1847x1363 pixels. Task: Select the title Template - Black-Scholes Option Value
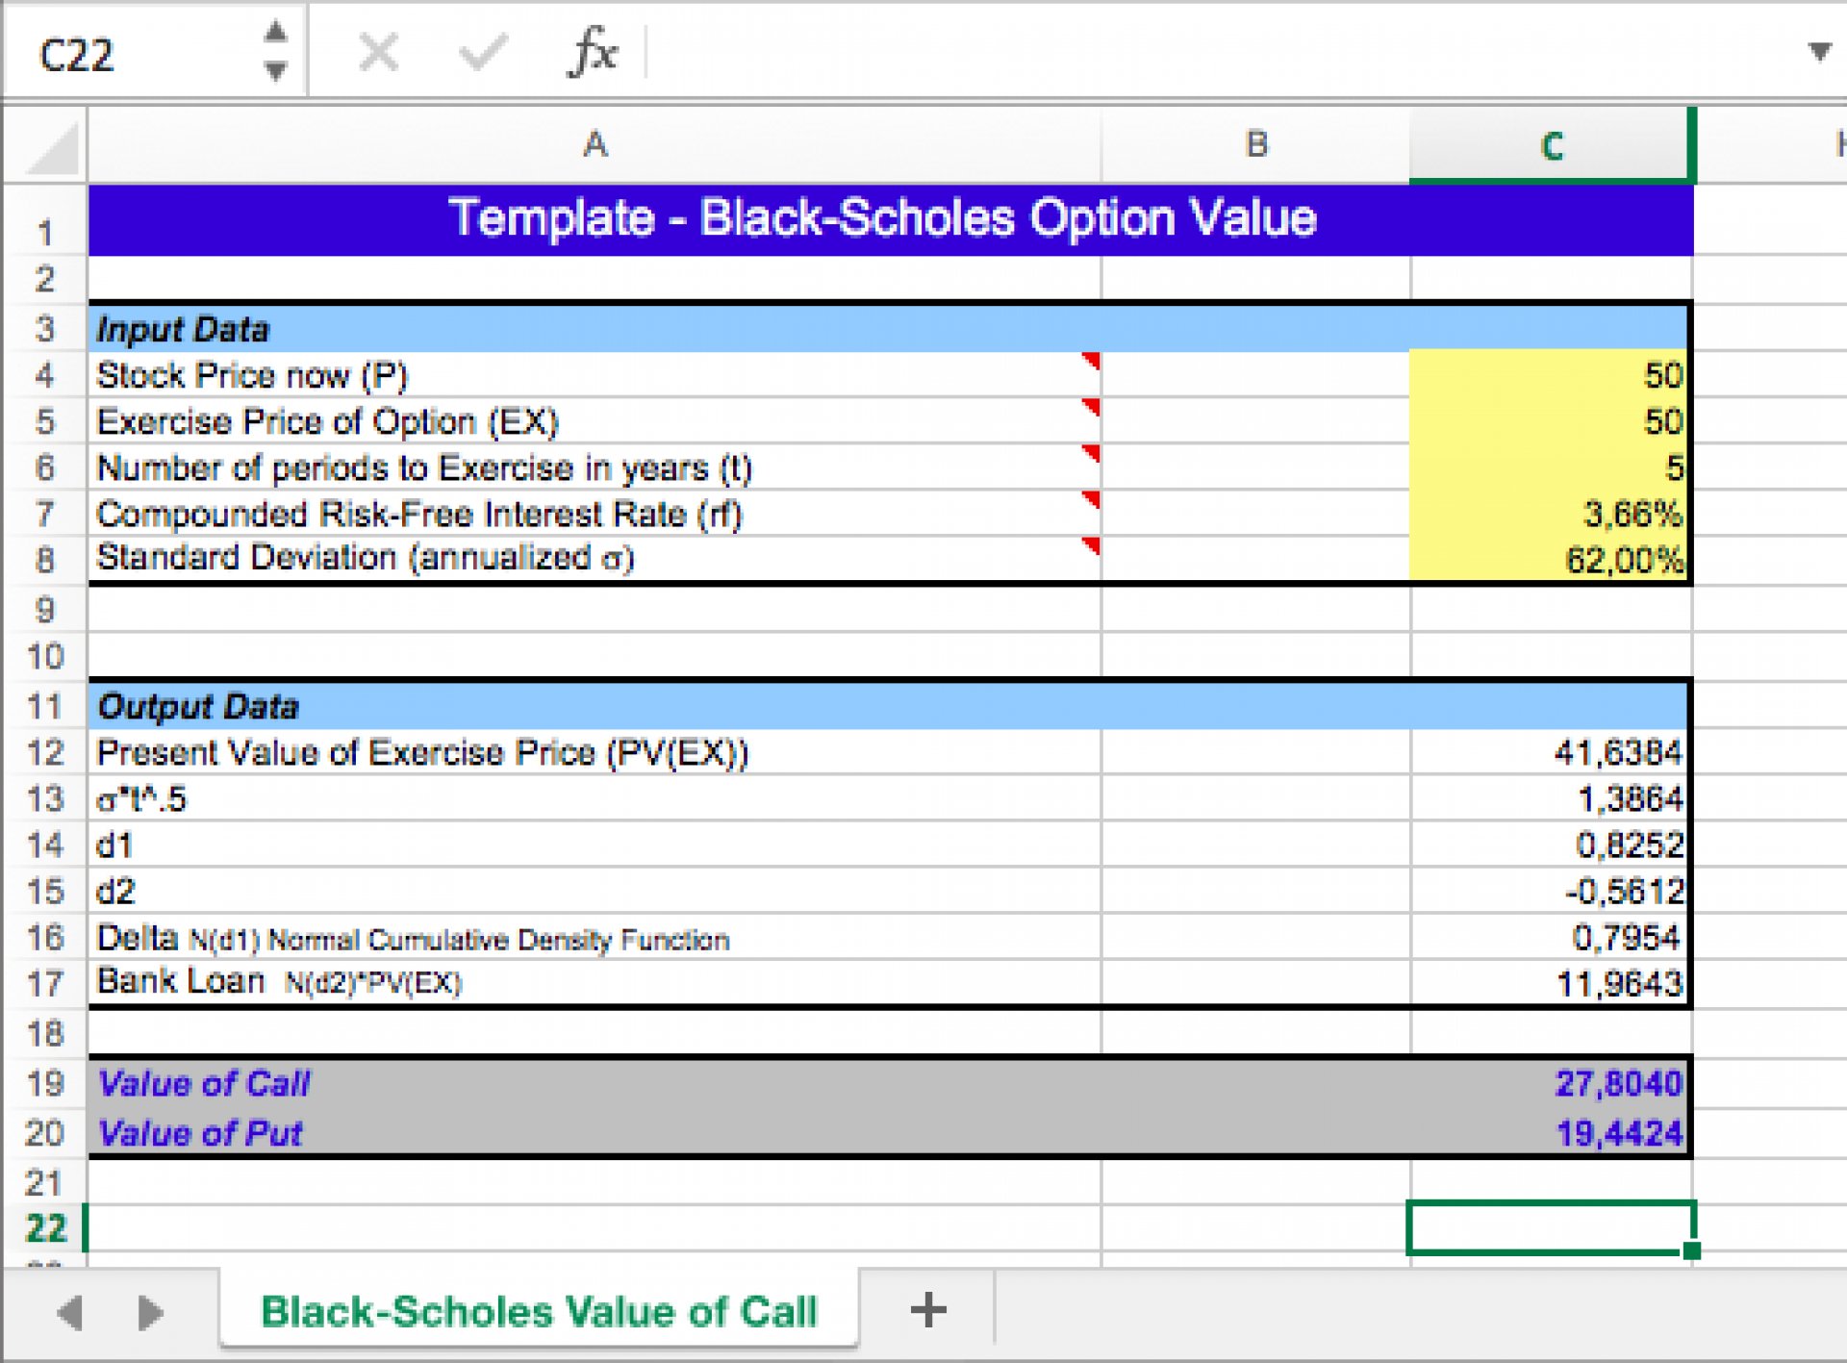click(881, 217)
